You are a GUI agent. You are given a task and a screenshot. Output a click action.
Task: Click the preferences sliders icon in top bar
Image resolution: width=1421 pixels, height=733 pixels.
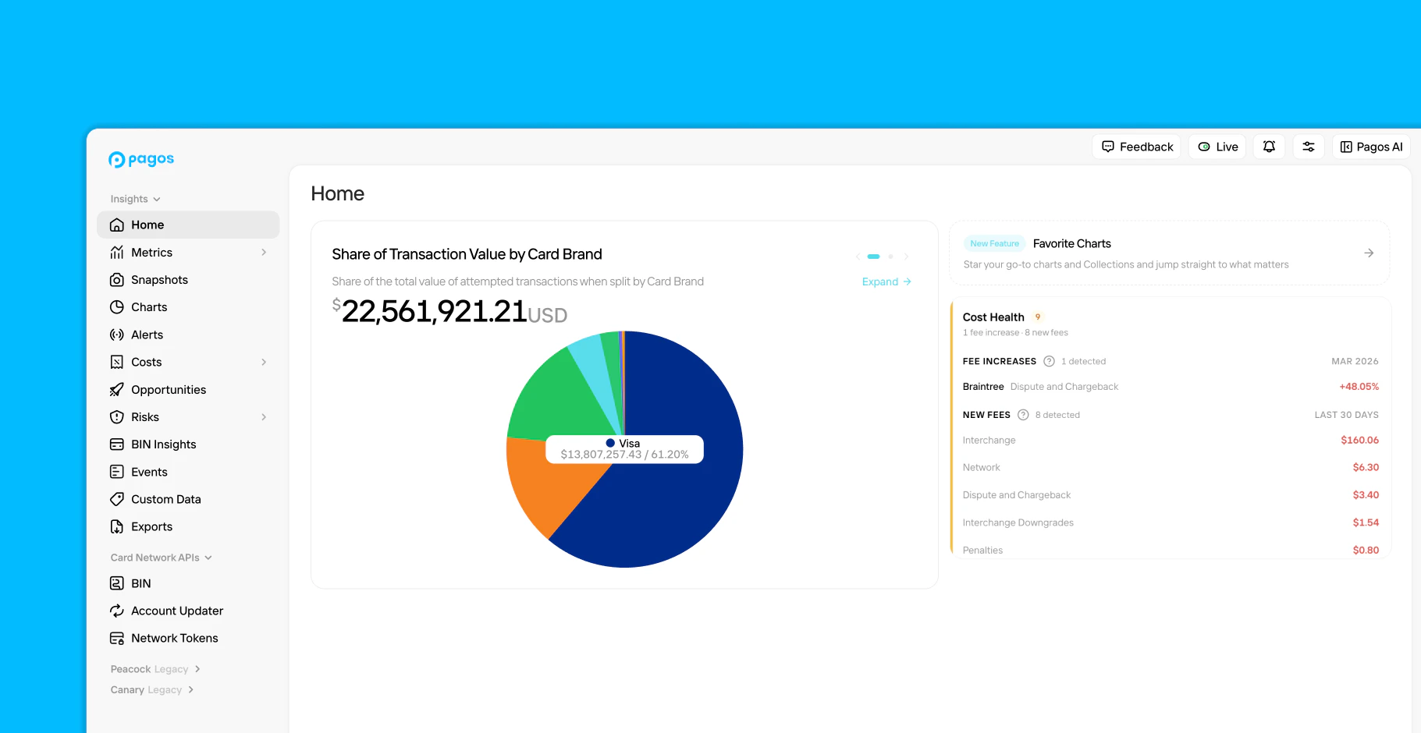pos(1309,147)
